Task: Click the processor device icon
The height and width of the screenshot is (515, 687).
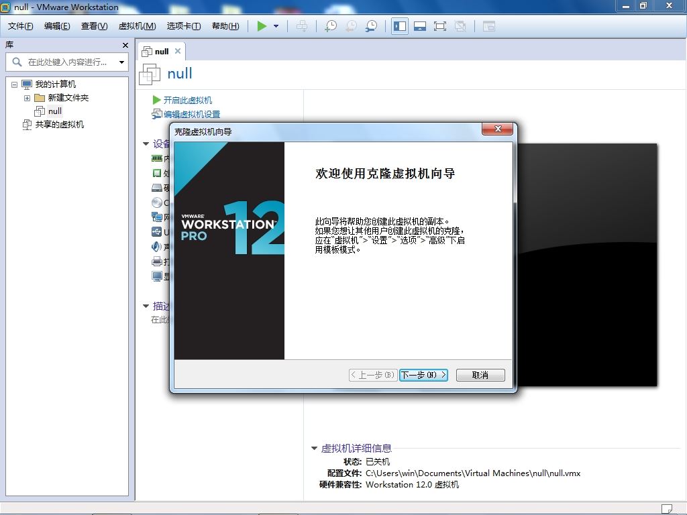Action: pyautogui.click(x=157, y=173)
